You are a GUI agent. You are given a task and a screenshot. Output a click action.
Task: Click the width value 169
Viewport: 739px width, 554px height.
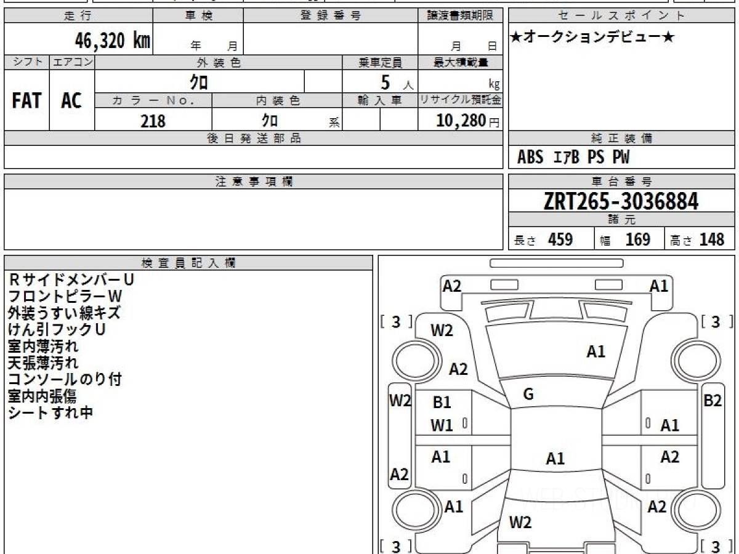[637, 239]
